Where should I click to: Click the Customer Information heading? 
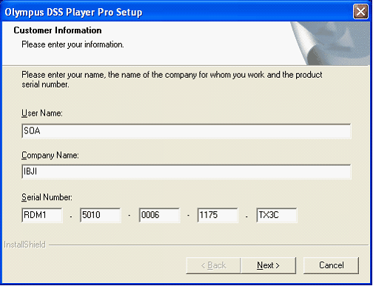(58, 30)
